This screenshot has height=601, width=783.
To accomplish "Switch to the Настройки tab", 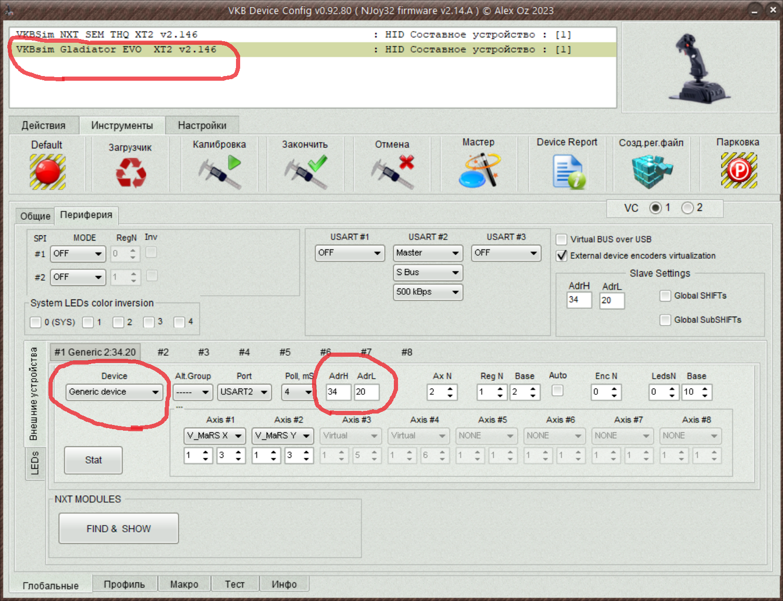I will click(202, 126).
